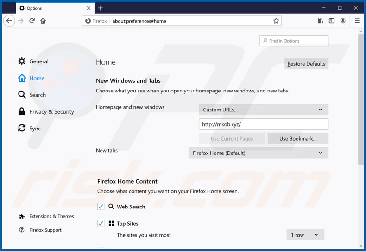Expand the New tabs Firefox Home dropdown
The height and width of the screenshot is (251, 366).
259,153
